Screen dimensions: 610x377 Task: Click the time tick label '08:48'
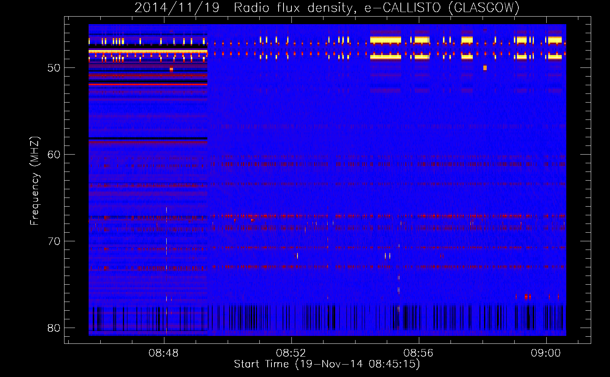coord(164,353)
